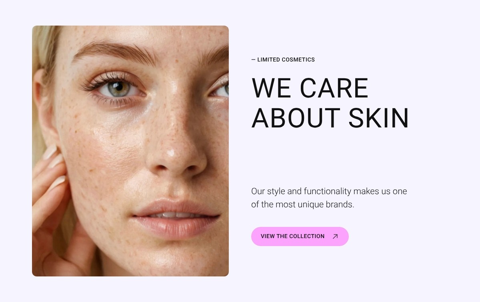Click the word 'CARE' in the heading
This screenshot has width=480, height=302.
pos(334,88)
